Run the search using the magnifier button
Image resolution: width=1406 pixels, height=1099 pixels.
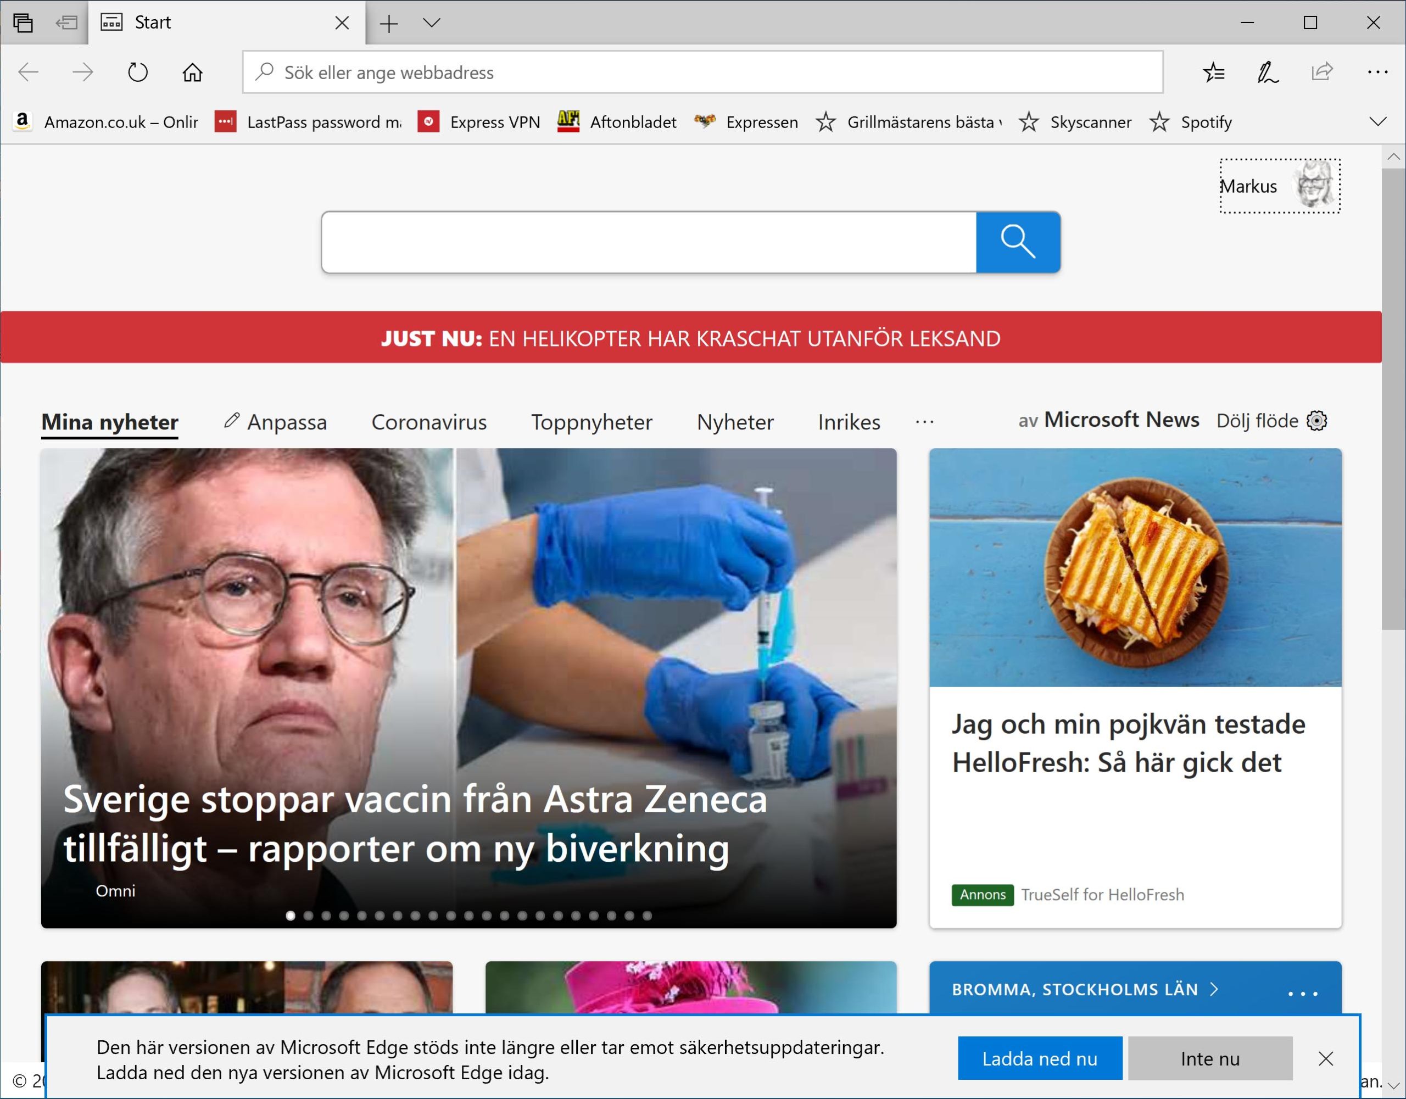(x=1018, y=242)
